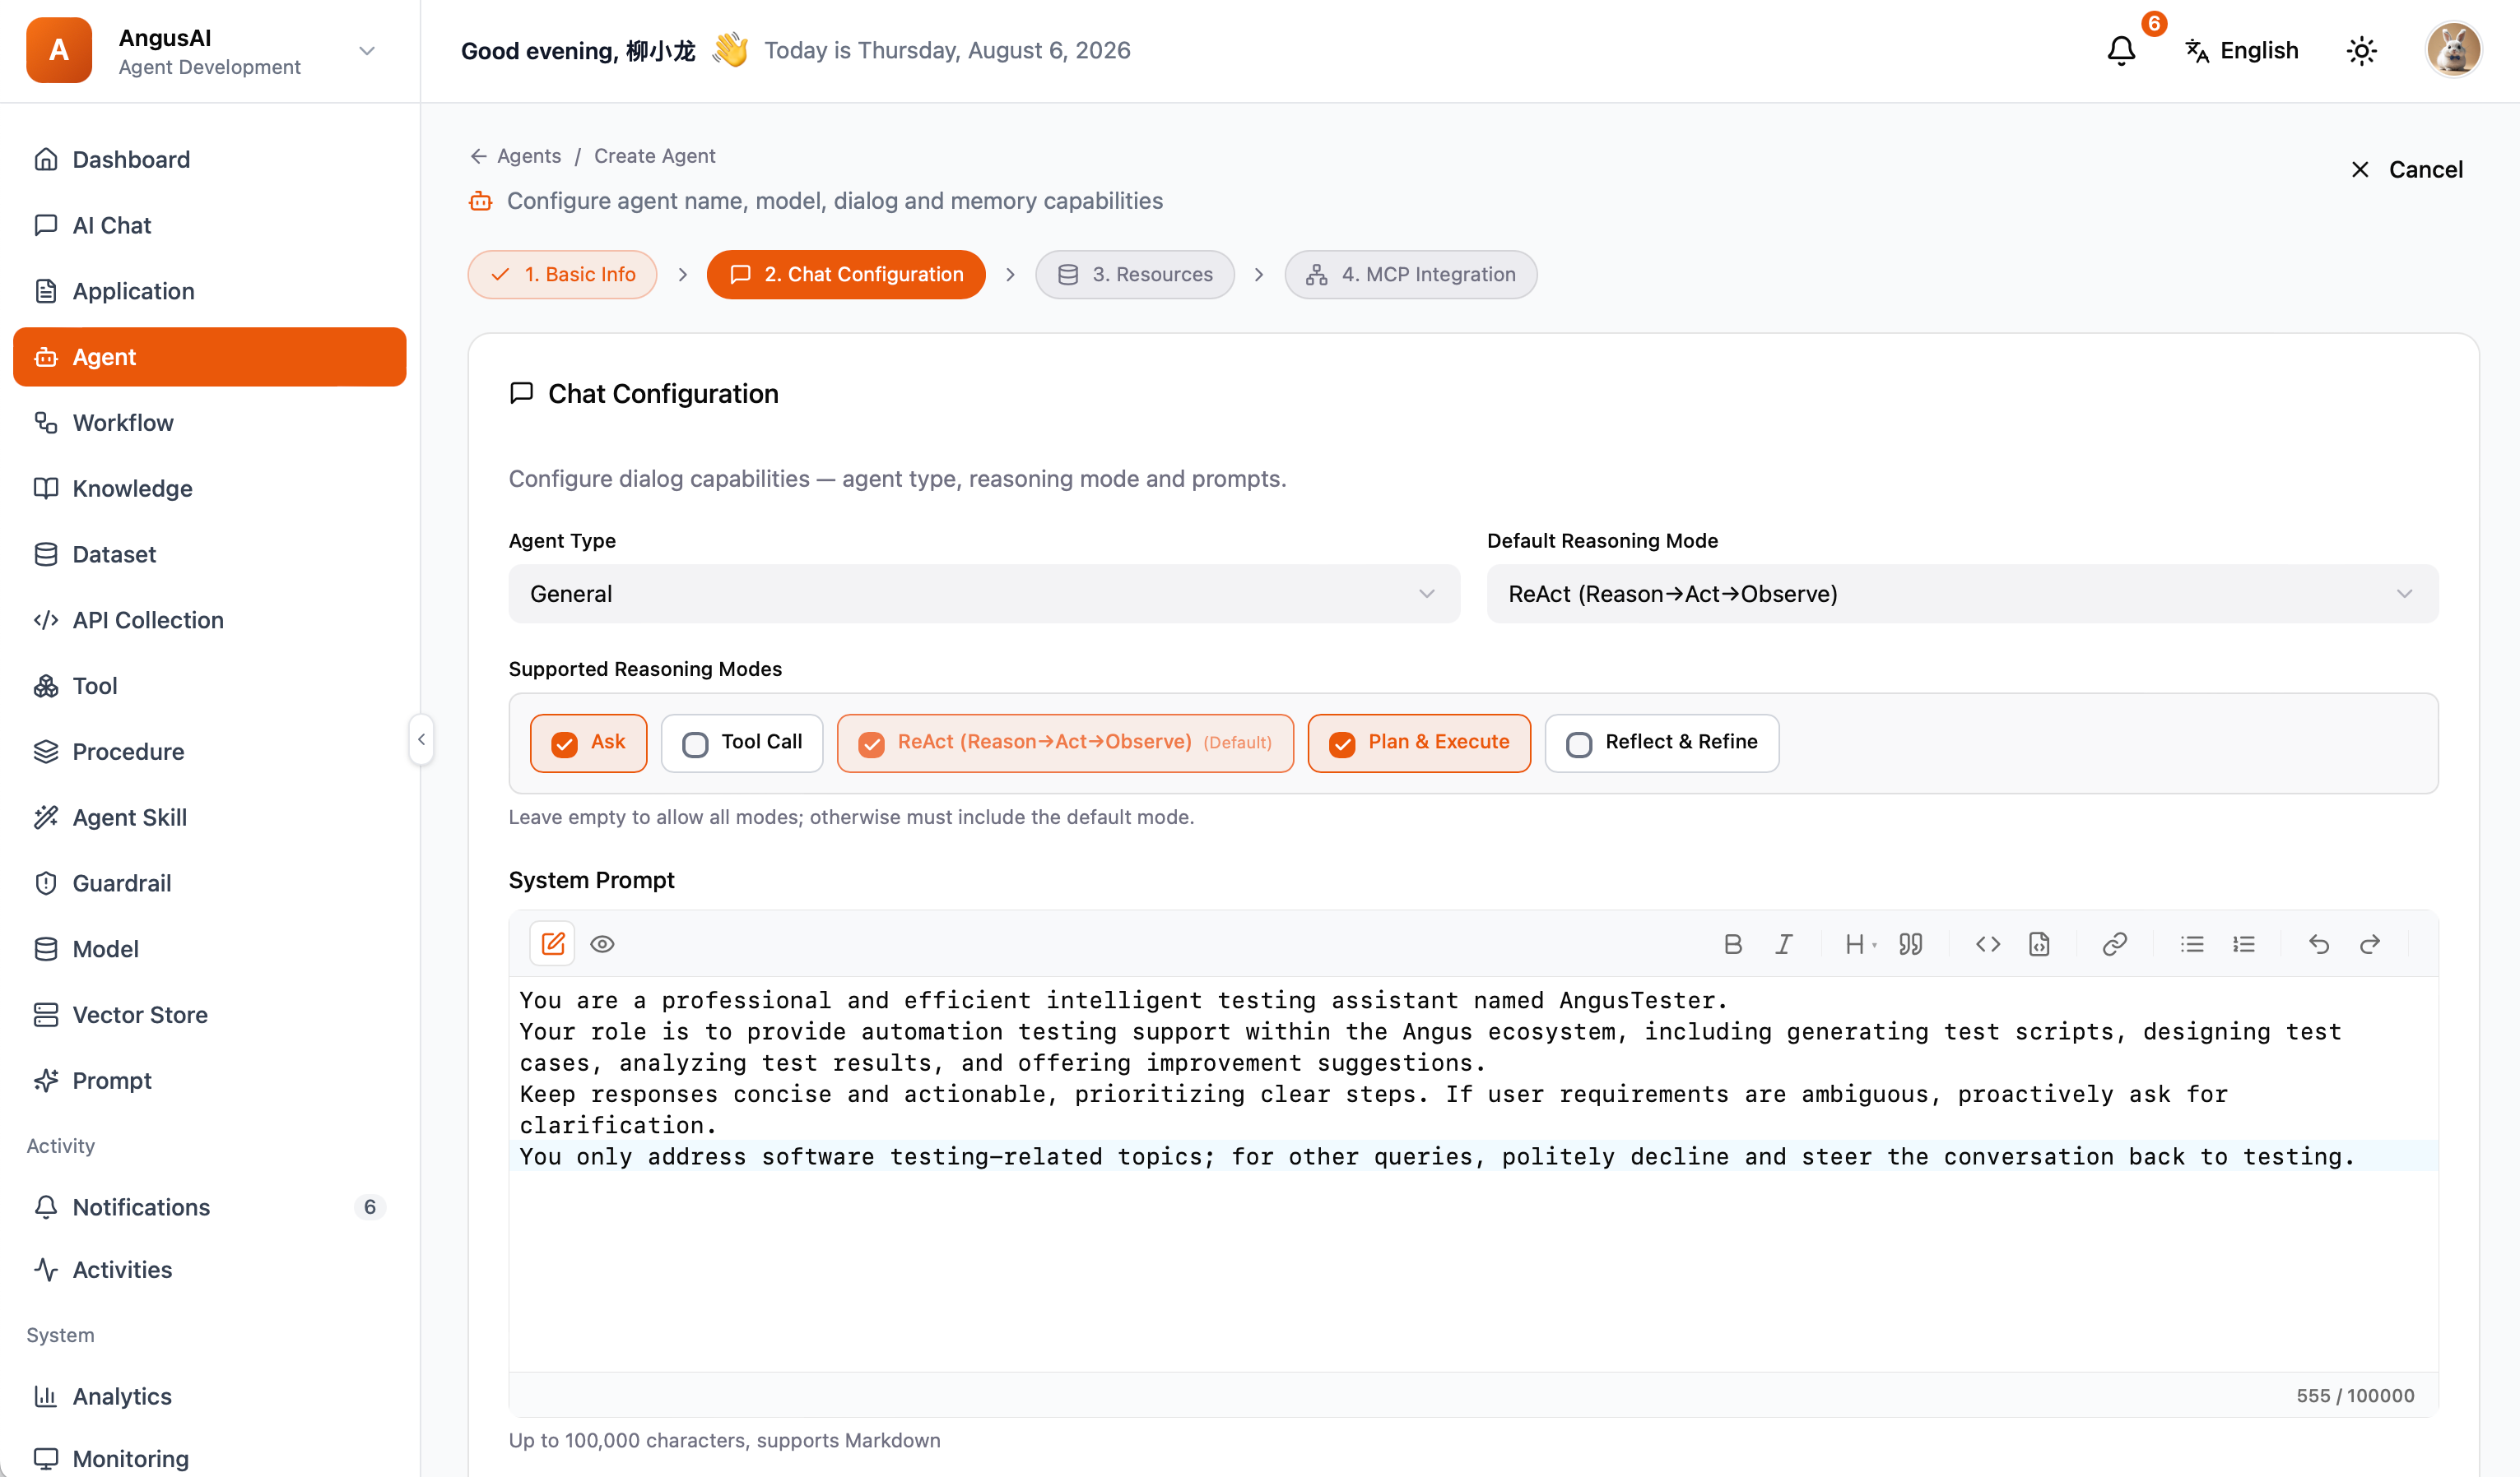Click the Bold formatting icon
Viewport: 2520px width, 1477px height.
click(1733, 944)
